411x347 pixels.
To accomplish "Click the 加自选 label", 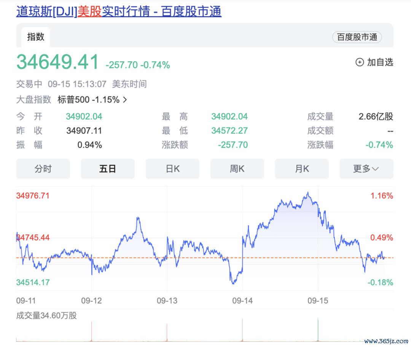I will pyautogui.click(x=380, y=62).
